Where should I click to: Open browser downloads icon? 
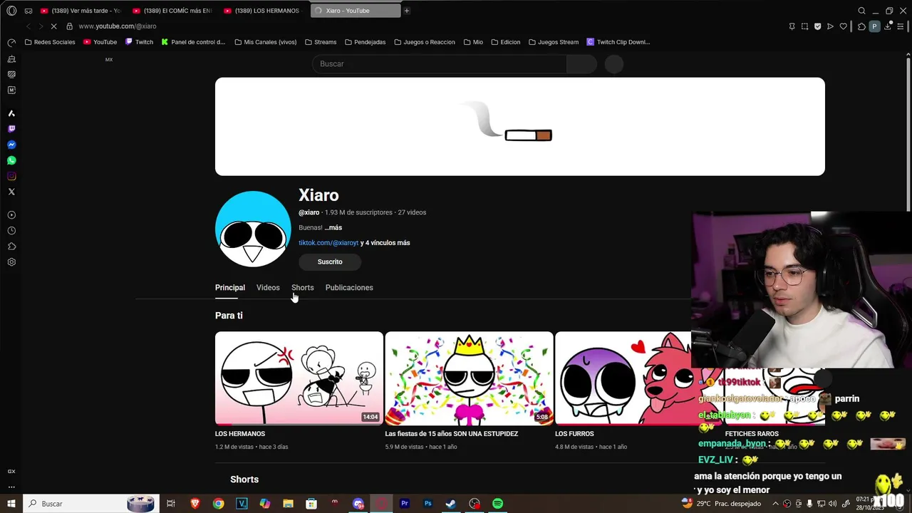[x=888, y=26]
